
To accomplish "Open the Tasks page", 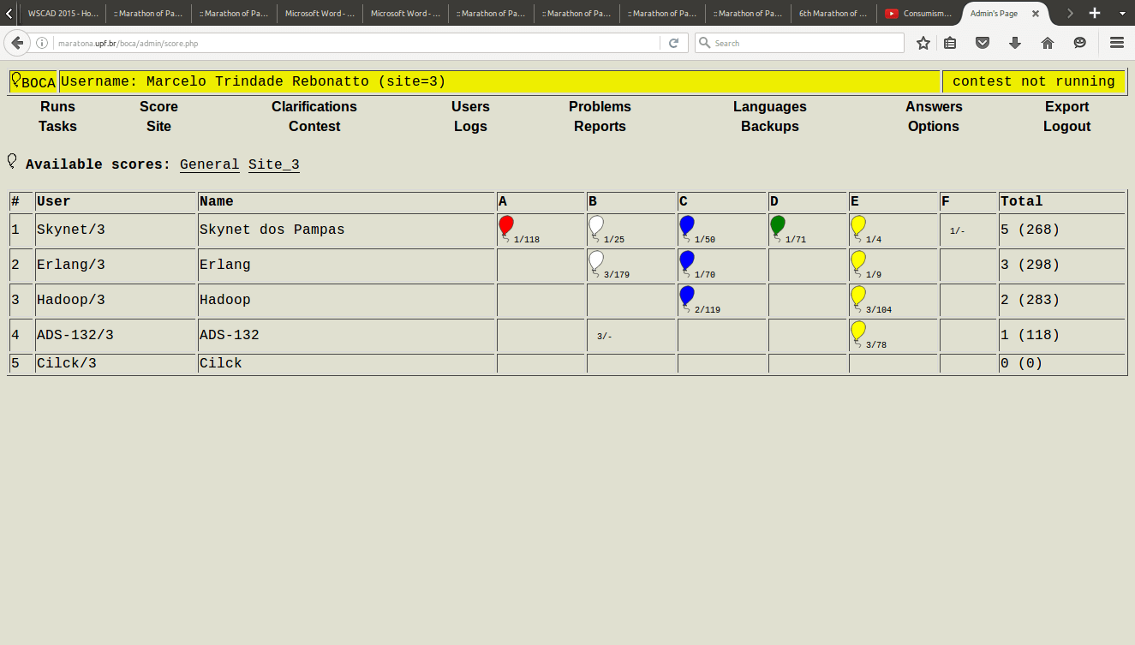I will pyautogui.click(x=57, y=126).
